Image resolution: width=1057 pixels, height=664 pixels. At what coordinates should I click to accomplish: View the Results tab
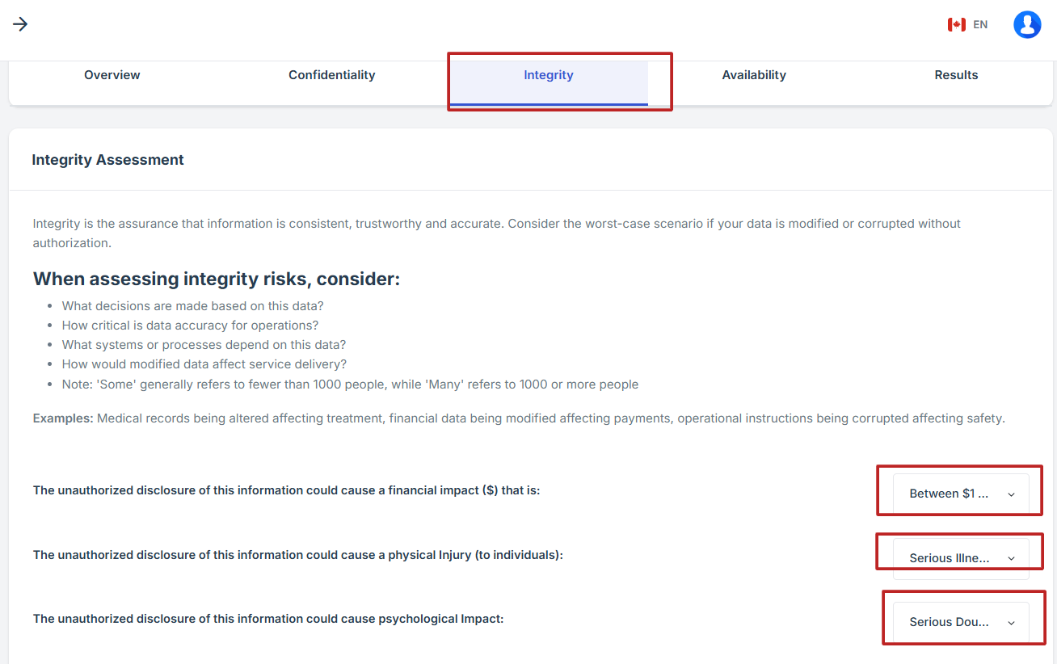[x=956, y=75]
